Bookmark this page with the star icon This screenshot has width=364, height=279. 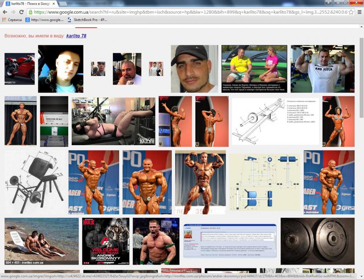[x=351, y=12]
